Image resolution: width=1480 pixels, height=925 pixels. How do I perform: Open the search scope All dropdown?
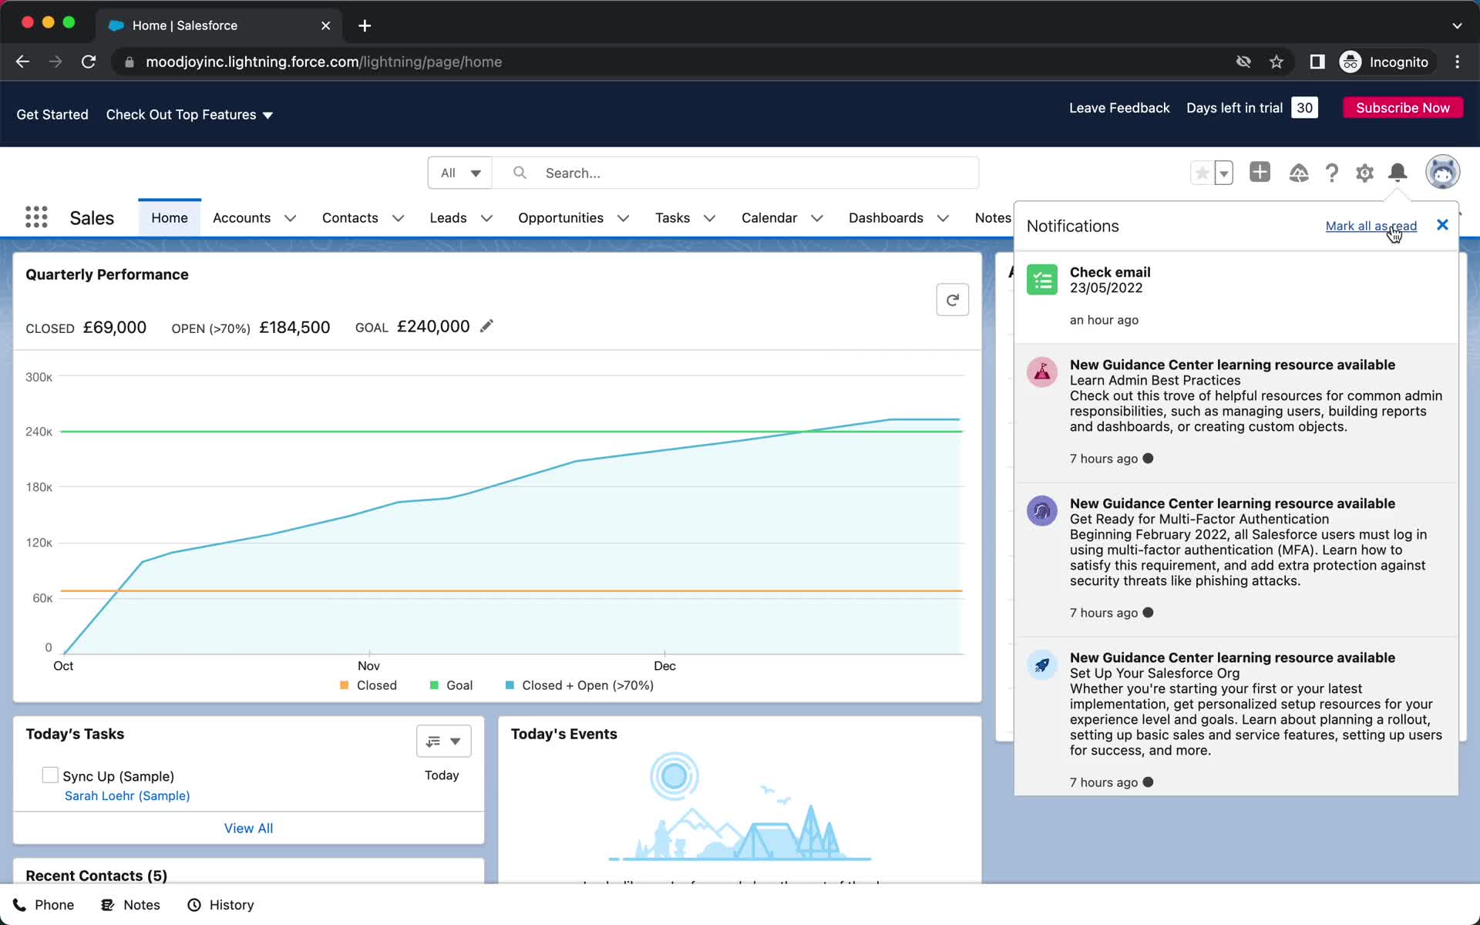460,173
